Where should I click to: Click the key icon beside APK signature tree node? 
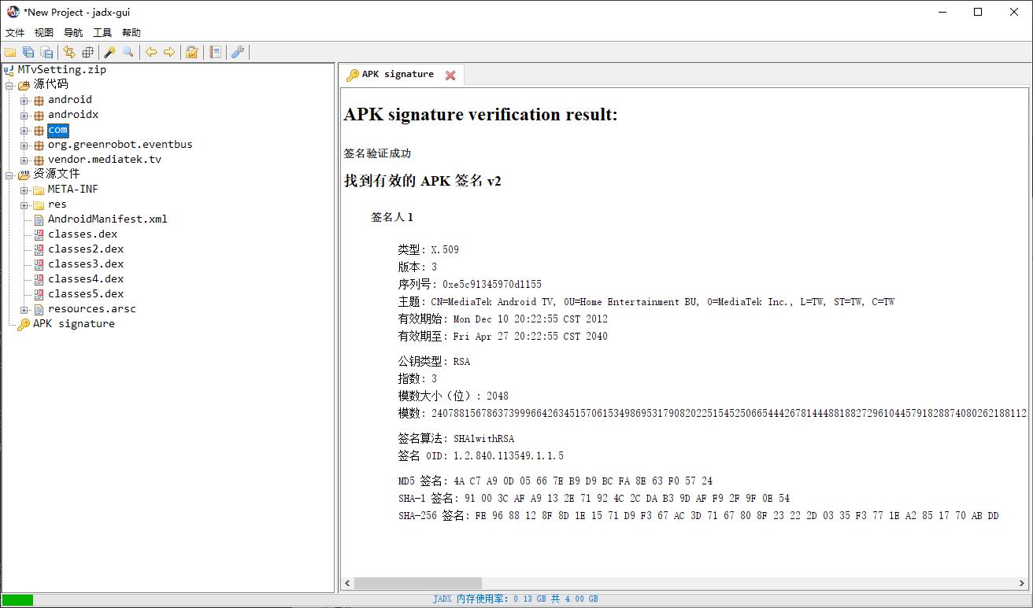tap(24, 324)
